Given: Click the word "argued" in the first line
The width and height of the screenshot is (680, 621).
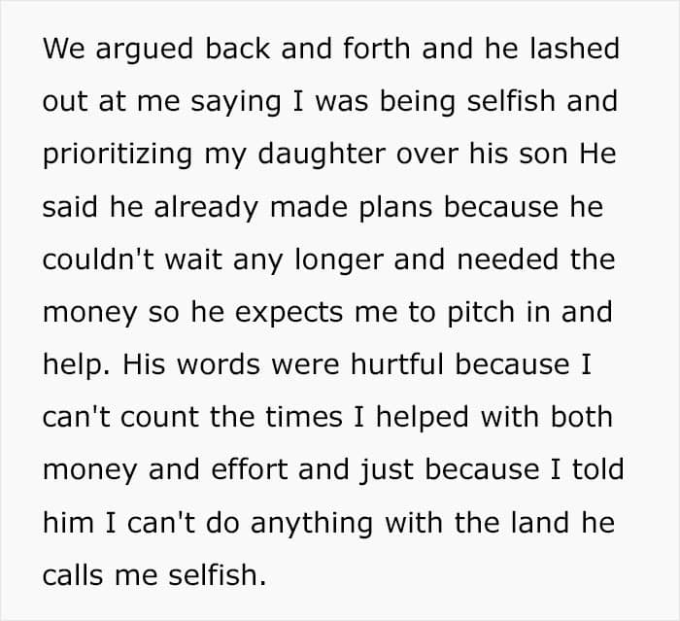Looking at the screenshot, I should pyautogui.click(x=144, y=49).
